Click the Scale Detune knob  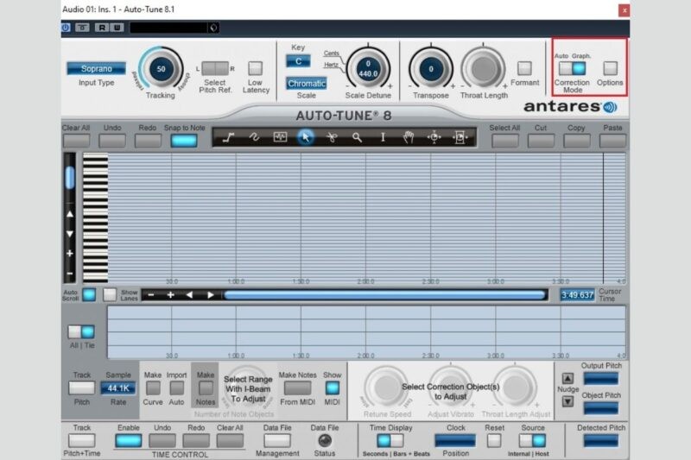[x=369, y=68]
